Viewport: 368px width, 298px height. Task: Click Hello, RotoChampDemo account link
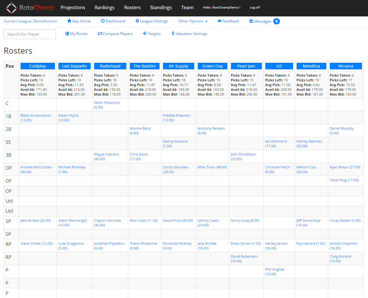[x=221, y=8]
